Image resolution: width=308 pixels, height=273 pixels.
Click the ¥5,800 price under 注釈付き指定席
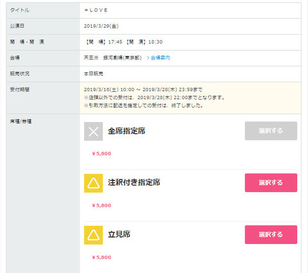101,206
